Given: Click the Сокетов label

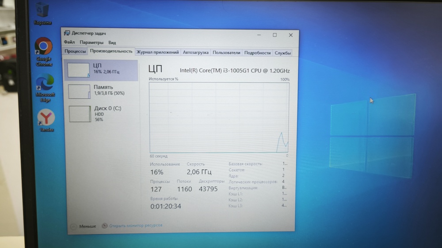Looking at the screenshot, I should pos(237,170).
